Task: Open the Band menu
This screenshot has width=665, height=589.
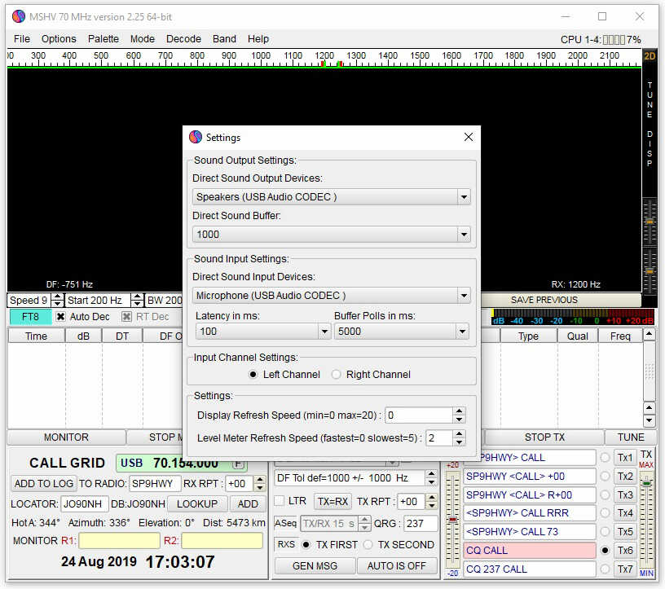Action: click(224, 39)
